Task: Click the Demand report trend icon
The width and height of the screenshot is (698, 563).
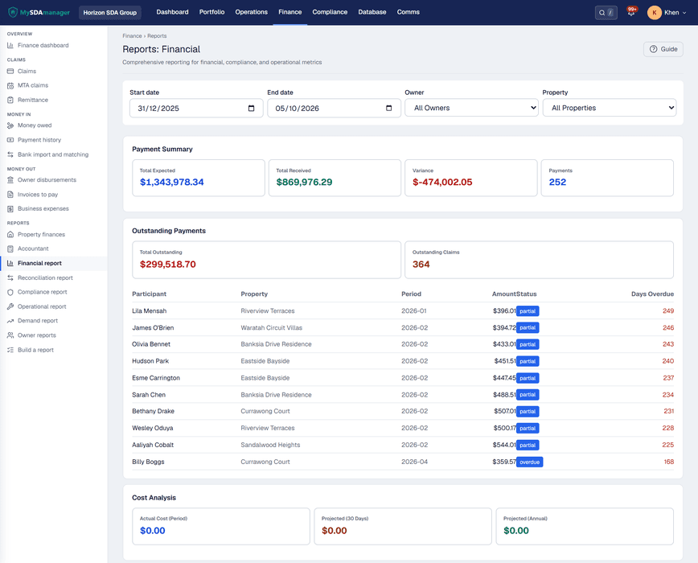Action: click(10, 321)
